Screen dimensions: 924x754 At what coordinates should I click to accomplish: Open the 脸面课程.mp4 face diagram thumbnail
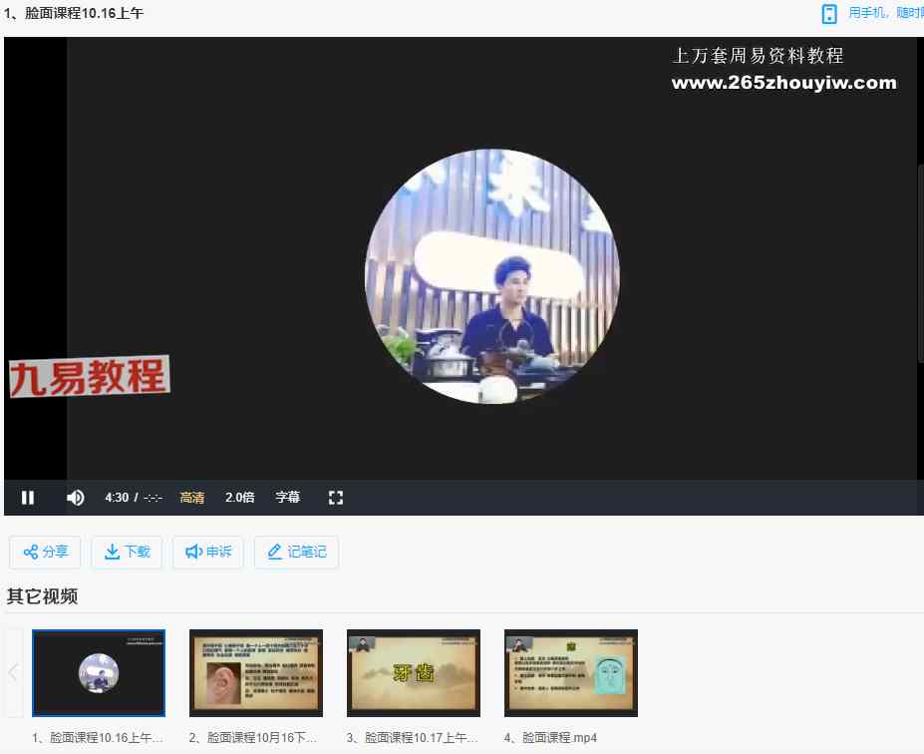pos(571,673)
